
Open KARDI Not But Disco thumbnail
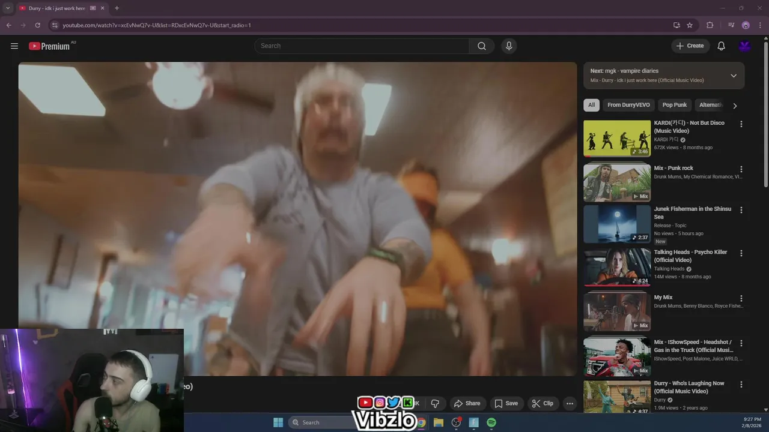[x=617, y=139]
